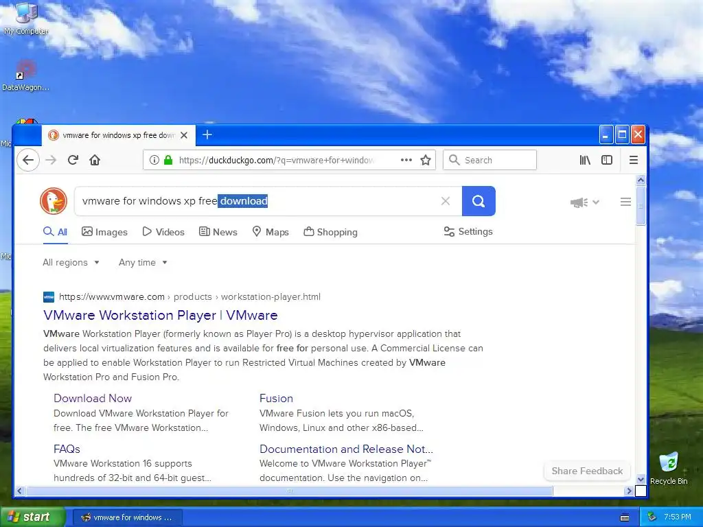Switch to Maps results
Viewport: 703px width, 527px height.
tap(270, 232)
